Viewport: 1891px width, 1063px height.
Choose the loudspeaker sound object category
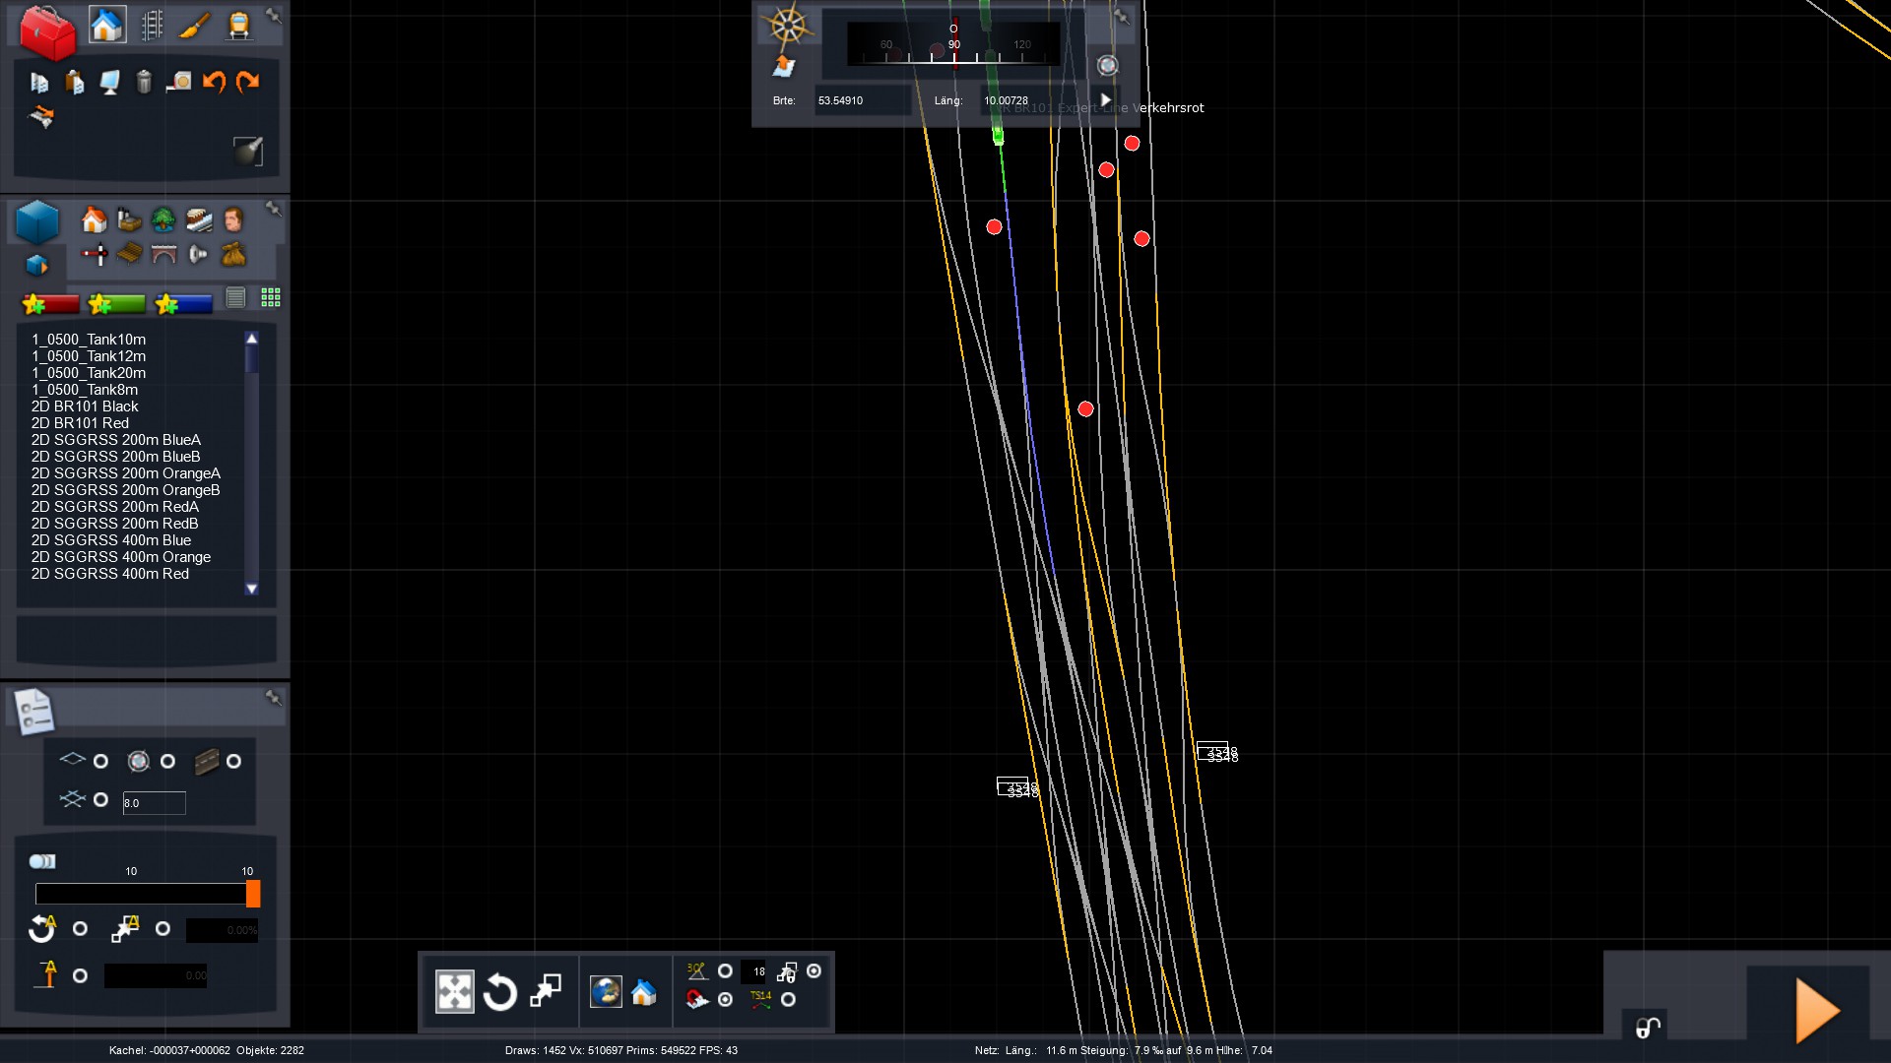(x=198, y=255)
